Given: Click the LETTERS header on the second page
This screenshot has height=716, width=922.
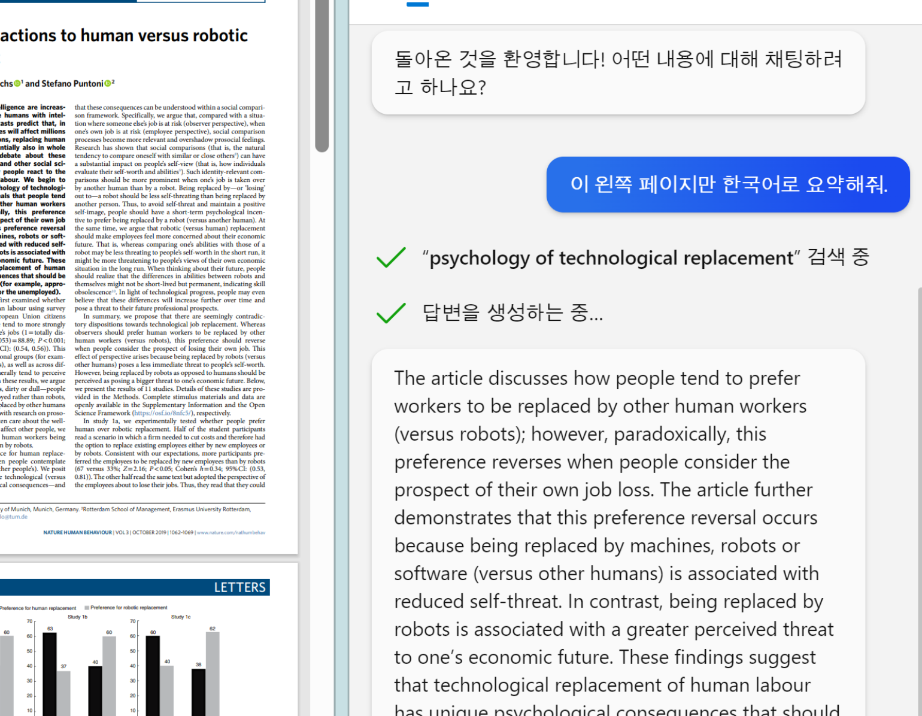Looking at the screenshot, I should [x=239, y=587].
